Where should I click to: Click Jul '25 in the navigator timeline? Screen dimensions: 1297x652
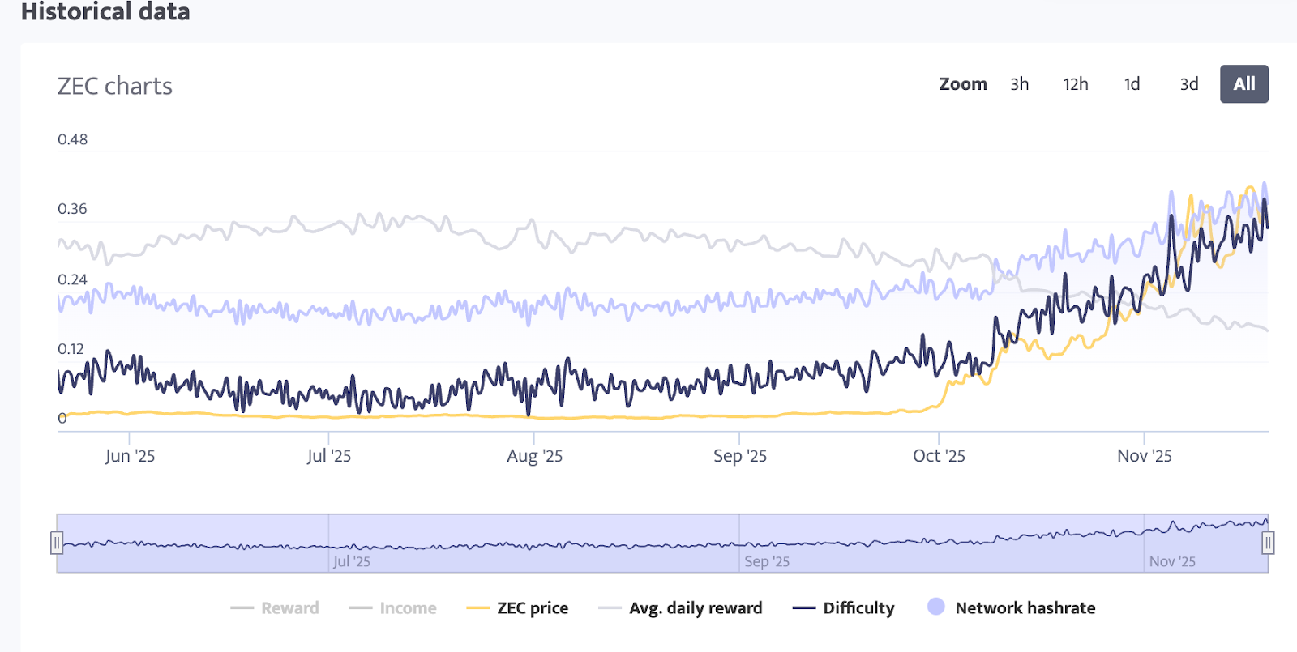coord(352,561)
